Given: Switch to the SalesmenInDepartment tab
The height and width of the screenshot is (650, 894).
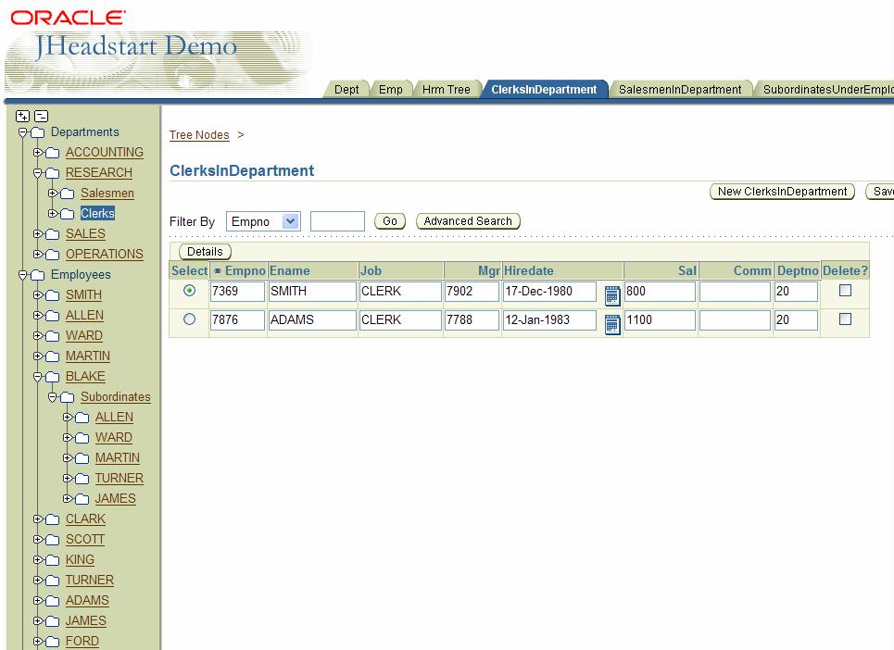Looking at the screenshot, I should click(x=679, y=90).
